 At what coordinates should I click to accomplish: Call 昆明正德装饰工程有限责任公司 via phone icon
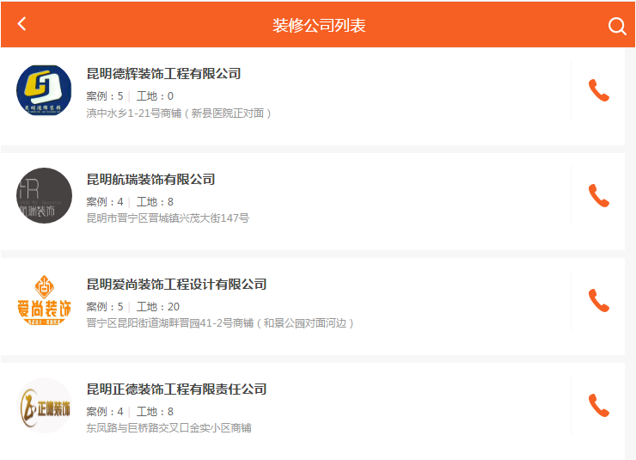[599, 405]
